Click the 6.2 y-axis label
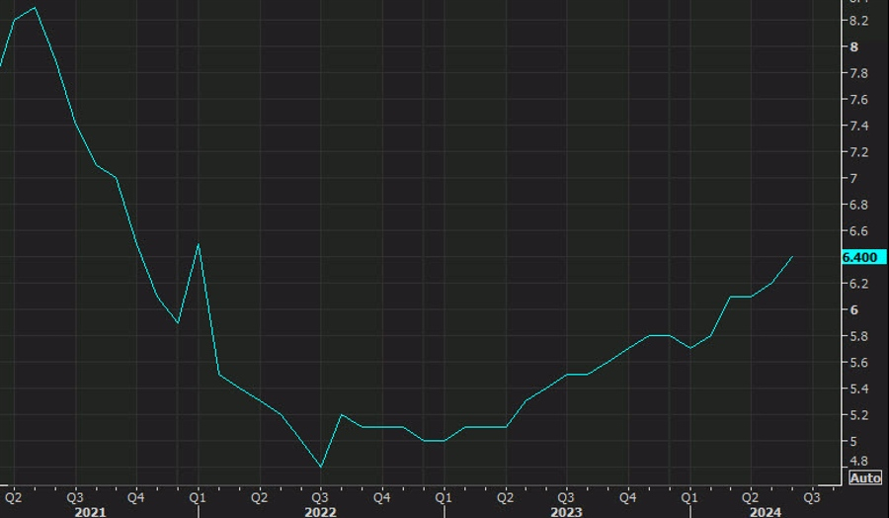 tap(858, 284)
